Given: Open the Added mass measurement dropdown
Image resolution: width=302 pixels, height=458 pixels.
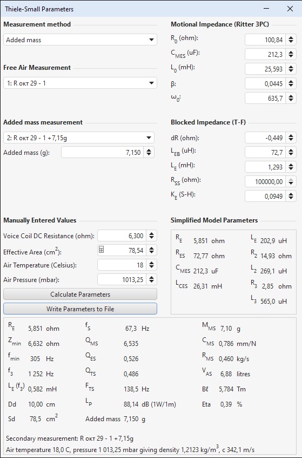Looking at the screenshot, I should point(79,138).
